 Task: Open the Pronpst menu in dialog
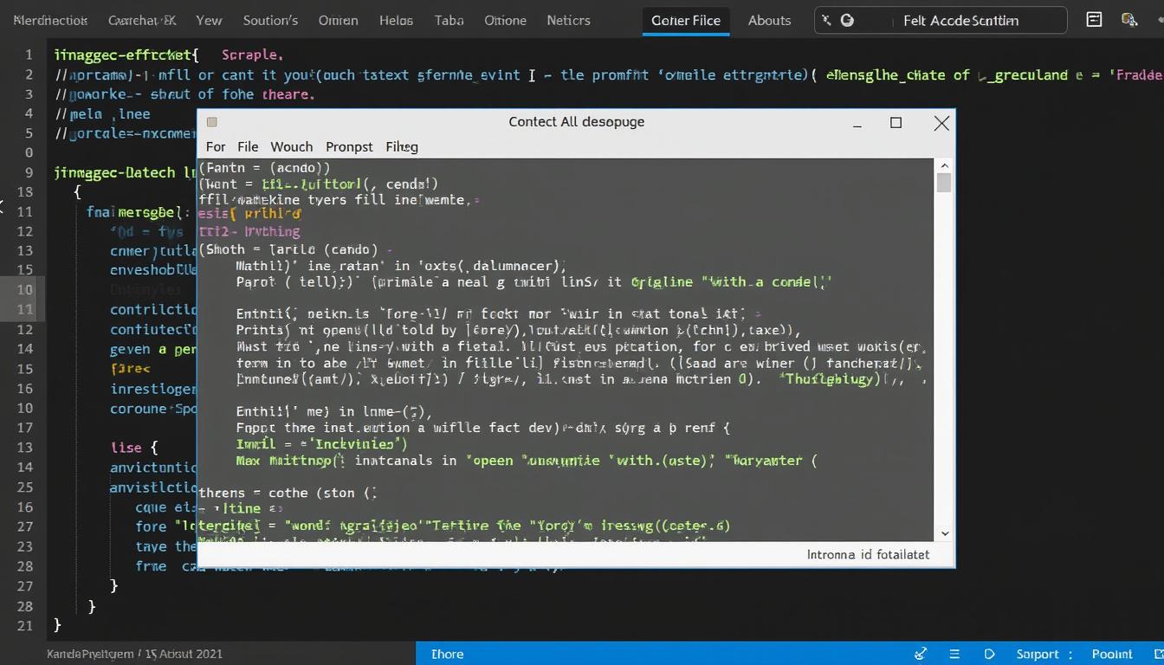click(x=349, y=146)
